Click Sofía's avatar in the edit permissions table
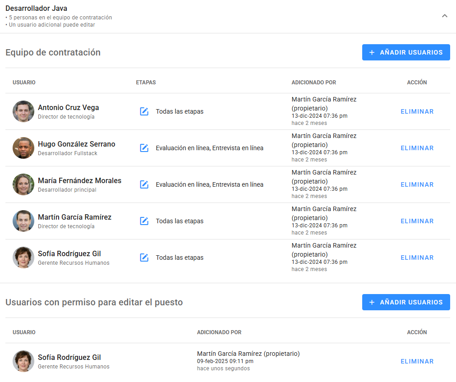The width and height of the screenshot is (456, 382). coord(23,361)
